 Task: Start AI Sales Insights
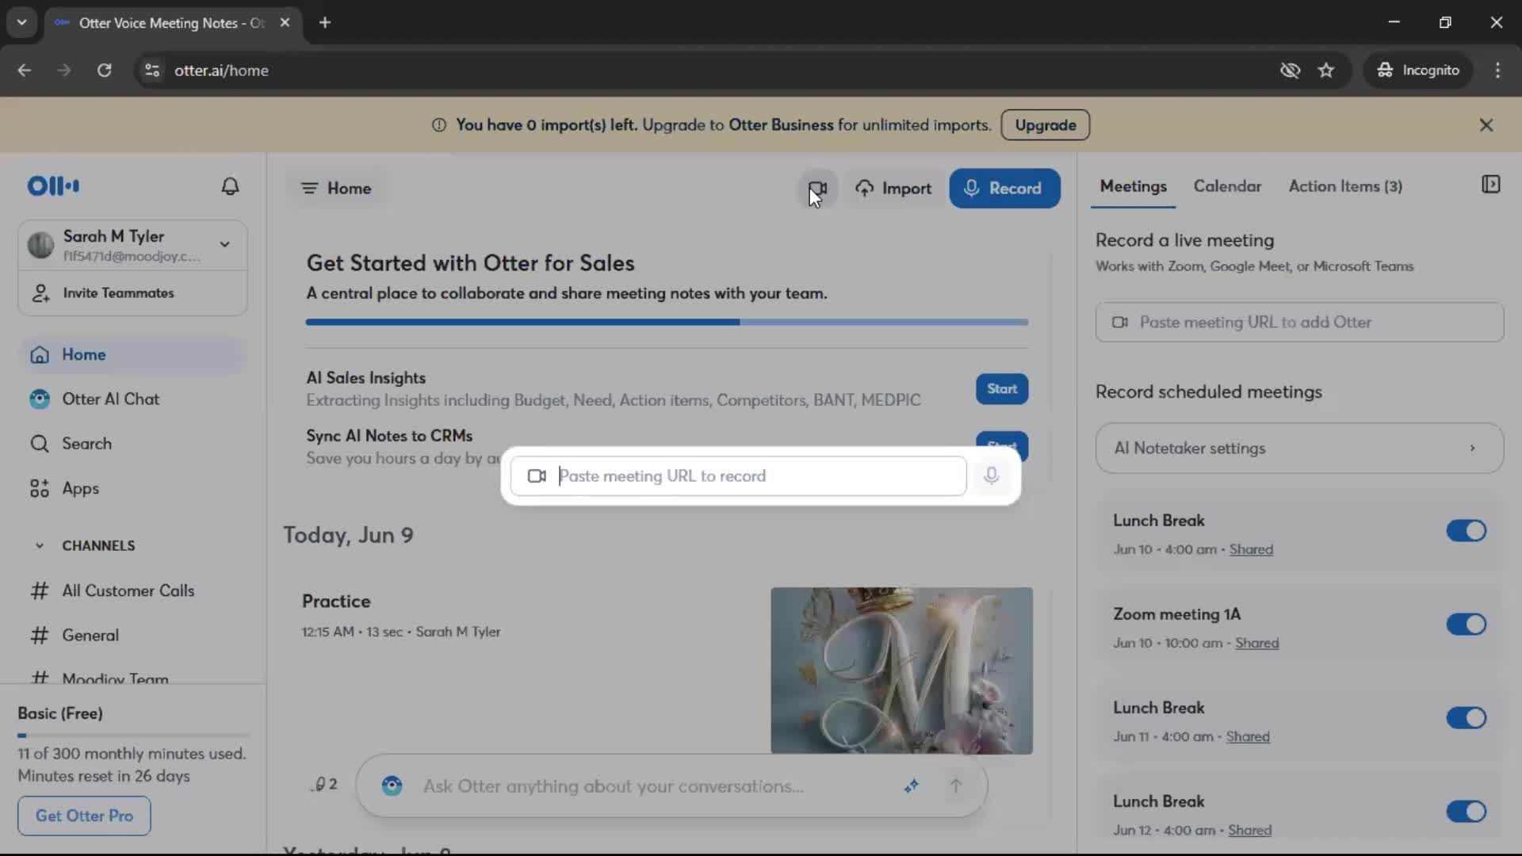pyautogui.click(x=1002, y=388)
